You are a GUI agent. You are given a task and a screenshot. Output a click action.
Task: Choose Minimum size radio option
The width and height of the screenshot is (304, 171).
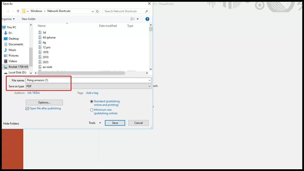92,110
